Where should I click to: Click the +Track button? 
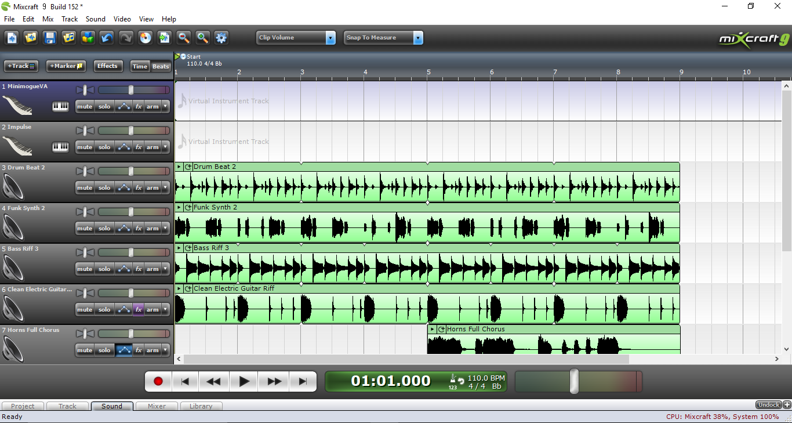click(x=21, y=66)
